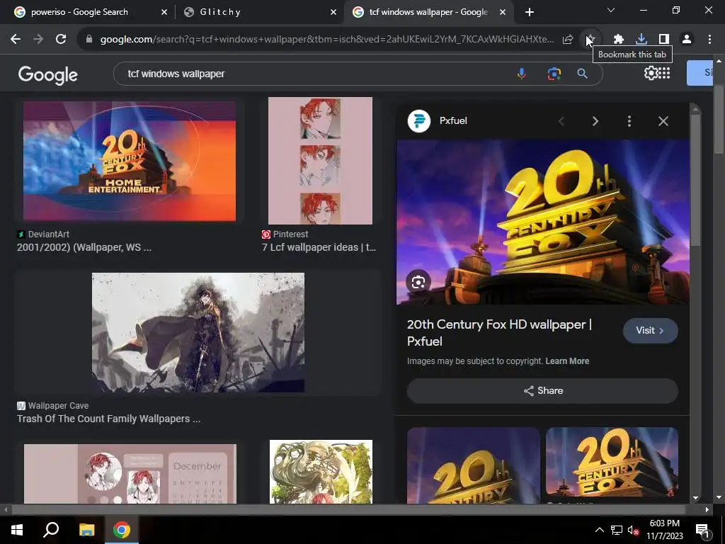Click the Pxfuel source logo
725x544 pixels.
point(419,120)
